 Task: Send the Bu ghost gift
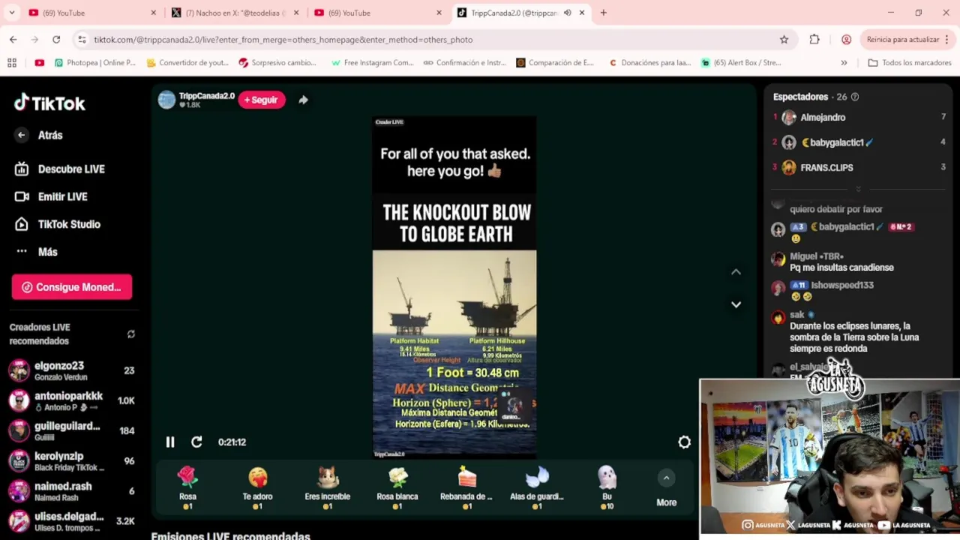coord(607,488)
